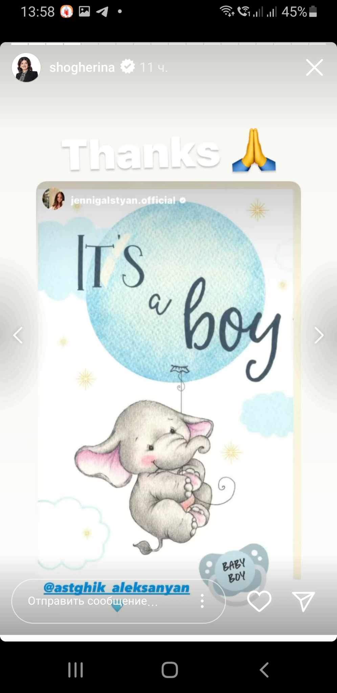The height and width of the screenshot is (693, 337).
Task: Open the Android recent apps button
Action: (75, 670)
